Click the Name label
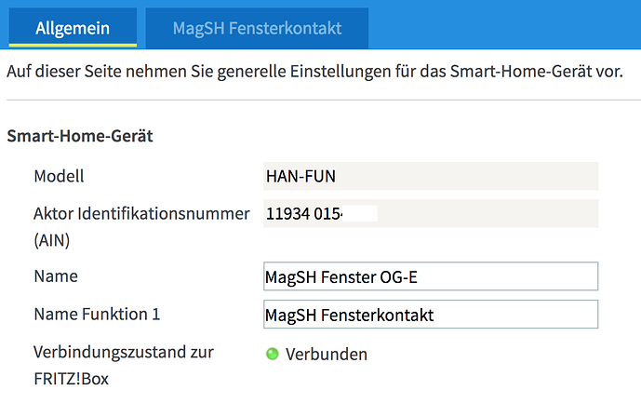Screen dimensions: 641x403 click(56, 276)
